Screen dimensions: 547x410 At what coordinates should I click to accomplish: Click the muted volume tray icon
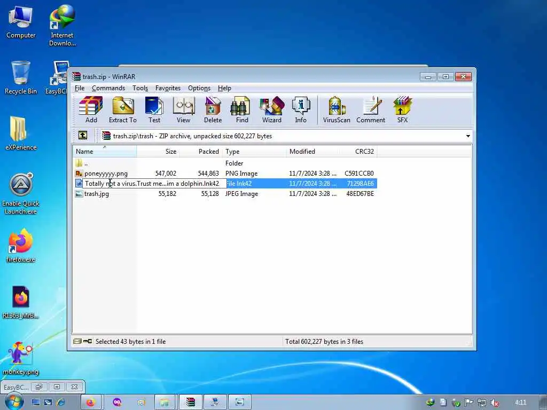point(494,403)
